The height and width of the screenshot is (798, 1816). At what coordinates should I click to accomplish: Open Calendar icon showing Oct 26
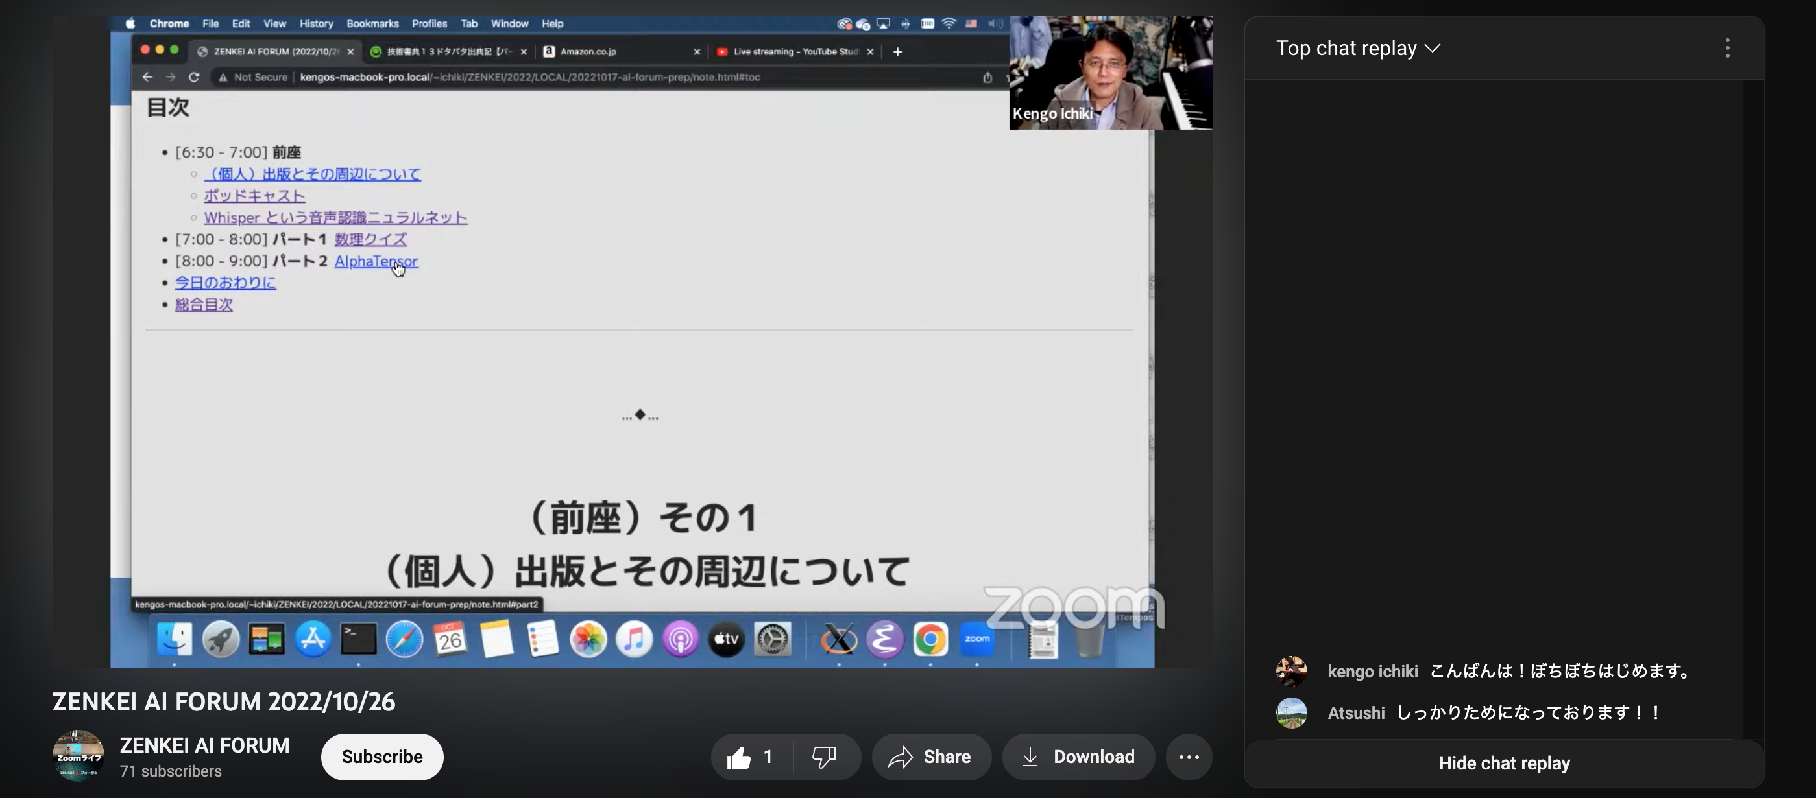450,640
